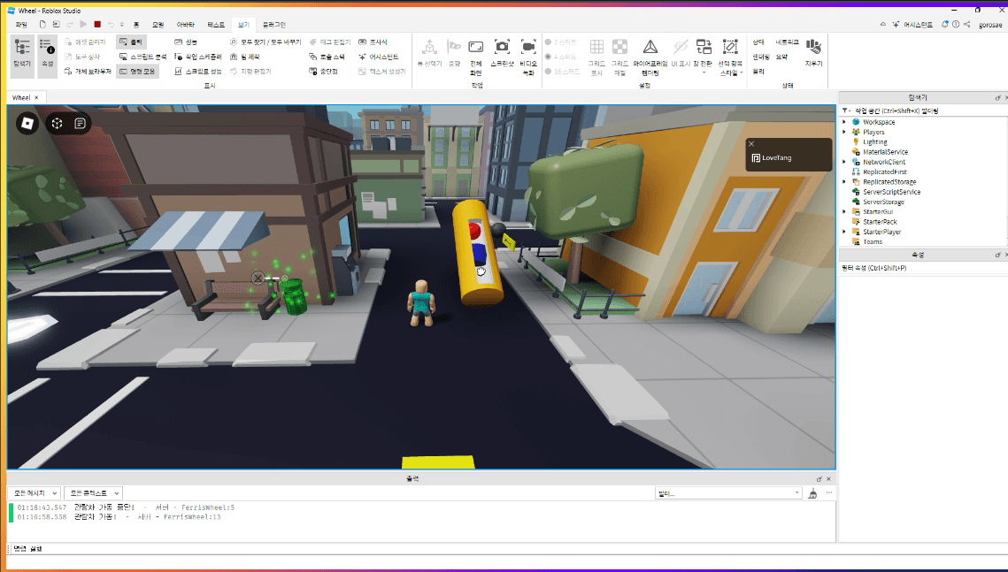The width and height of the screenshot is (1008, 572).
Task: Click the new file icon in quick access bar
Action: [x=42, y=25]
